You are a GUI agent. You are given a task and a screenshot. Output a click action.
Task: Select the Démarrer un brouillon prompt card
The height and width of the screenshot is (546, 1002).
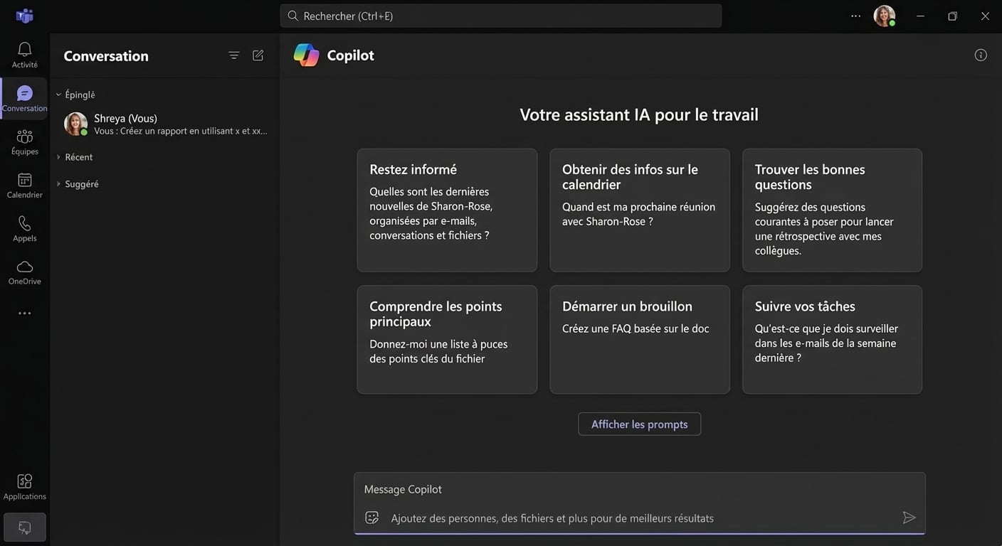pos(639,340)
